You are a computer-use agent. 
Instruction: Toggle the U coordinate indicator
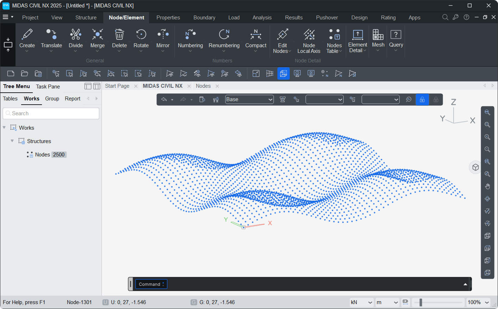coord(105,302)
